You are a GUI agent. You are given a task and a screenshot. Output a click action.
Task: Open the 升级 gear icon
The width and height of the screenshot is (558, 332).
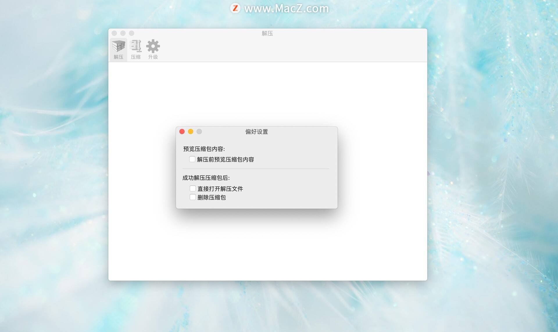[x=153, y=49]
